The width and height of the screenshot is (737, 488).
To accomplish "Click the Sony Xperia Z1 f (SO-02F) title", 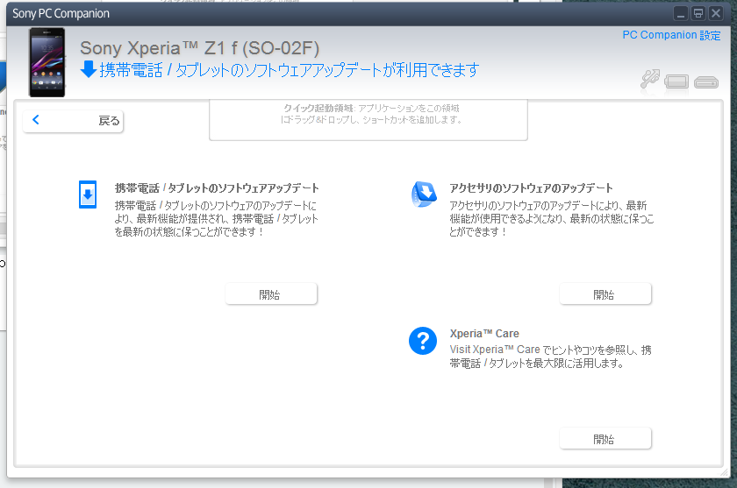I will [199, 48].
